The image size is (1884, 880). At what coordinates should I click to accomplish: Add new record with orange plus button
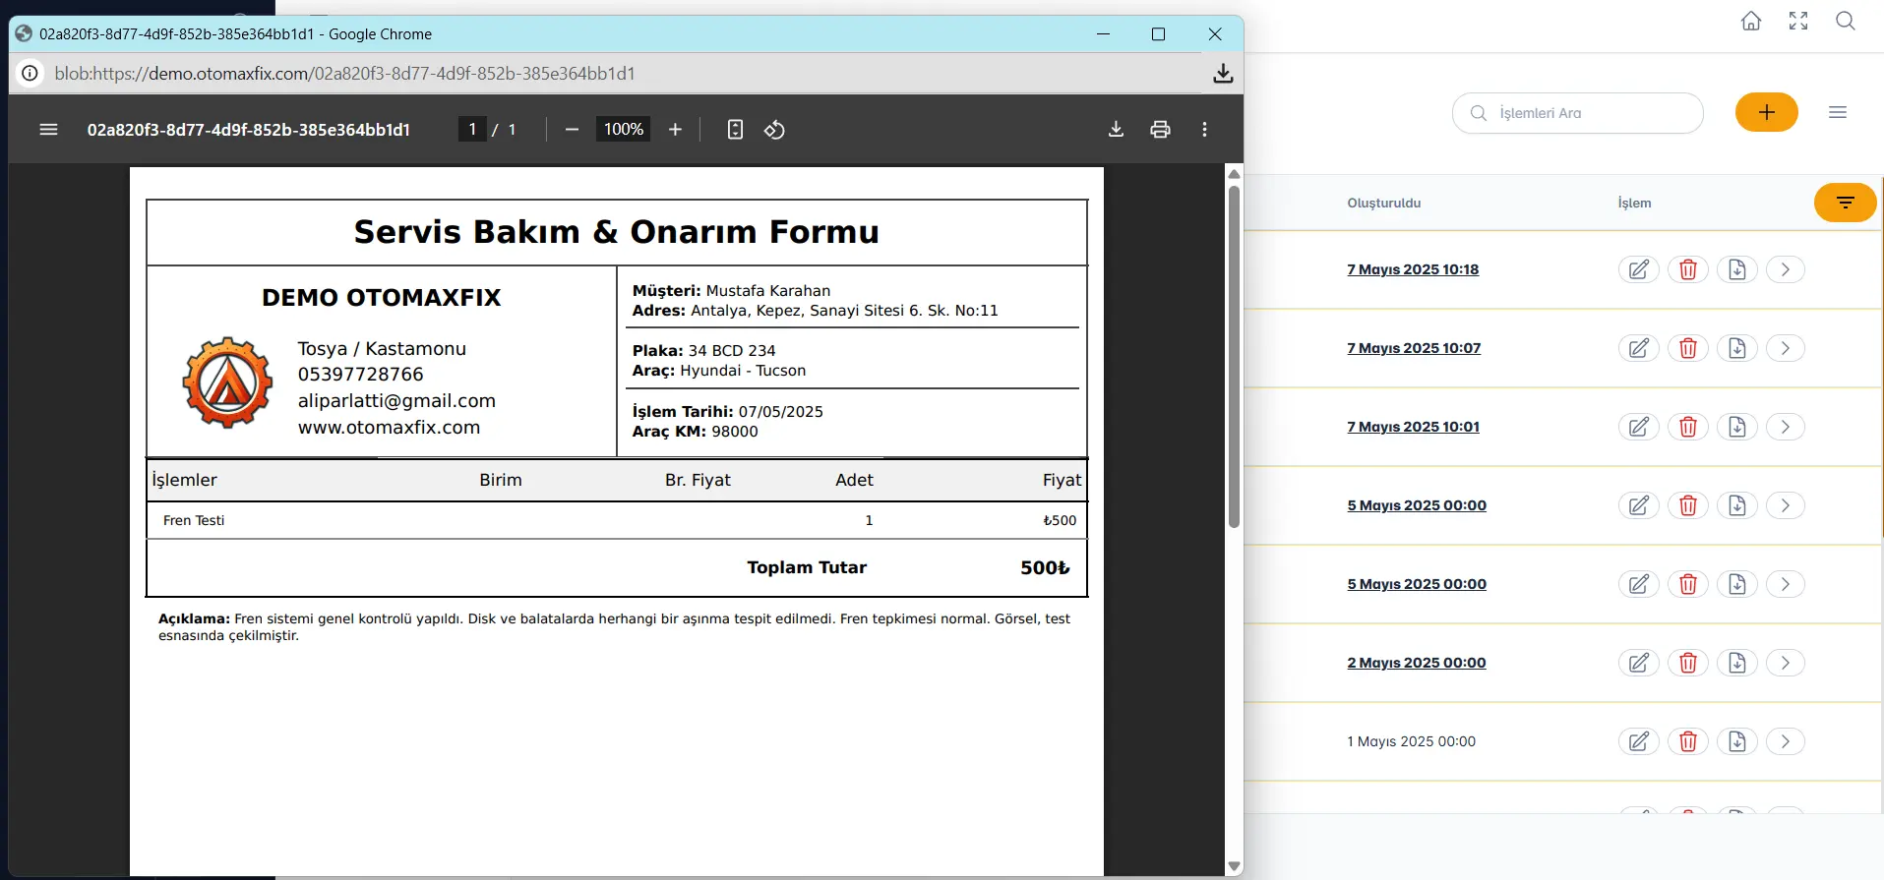point(1767,112)
